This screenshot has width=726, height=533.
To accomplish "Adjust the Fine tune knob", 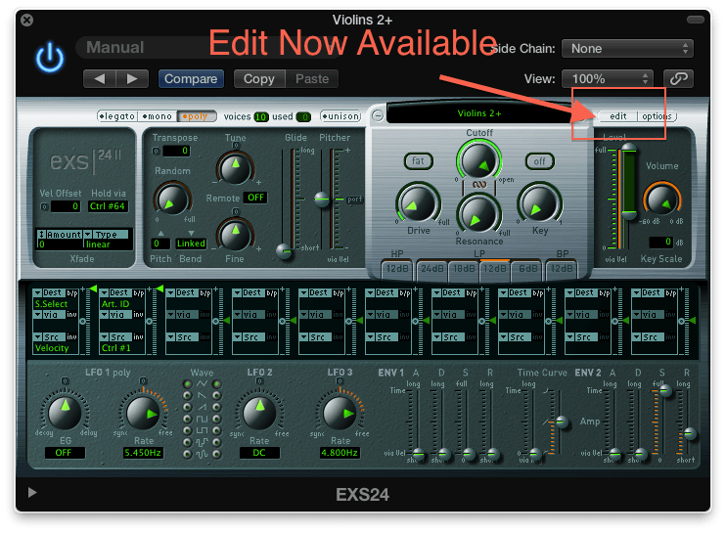I will [x=235, y=235].
